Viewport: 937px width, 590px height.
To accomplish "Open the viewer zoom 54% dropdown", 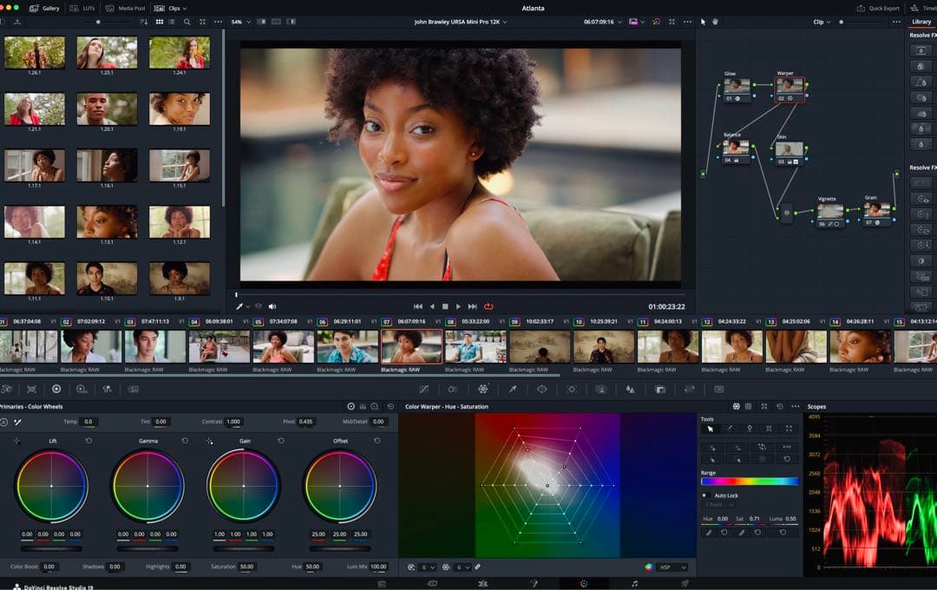I will point(239,22).
